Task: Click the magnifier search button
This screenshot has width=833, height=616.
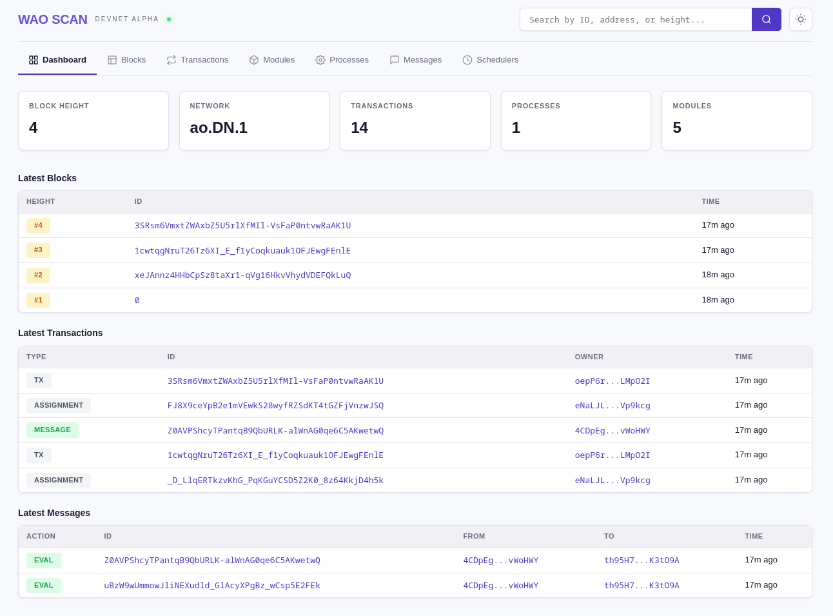Action: (x=766, y=19)
